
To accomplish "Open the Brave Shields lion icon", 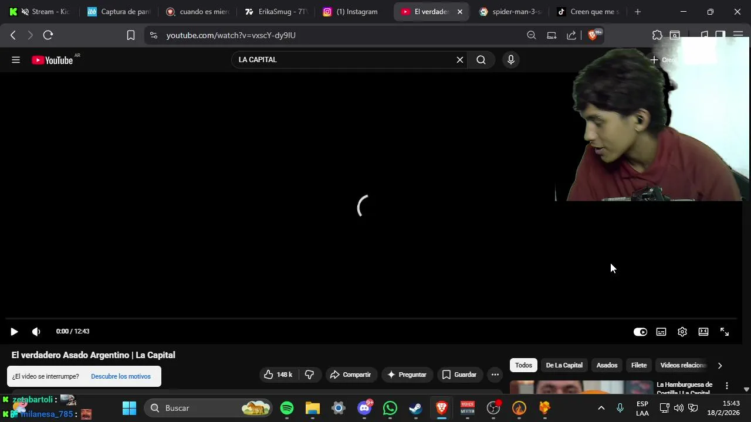I will point(593,35).
